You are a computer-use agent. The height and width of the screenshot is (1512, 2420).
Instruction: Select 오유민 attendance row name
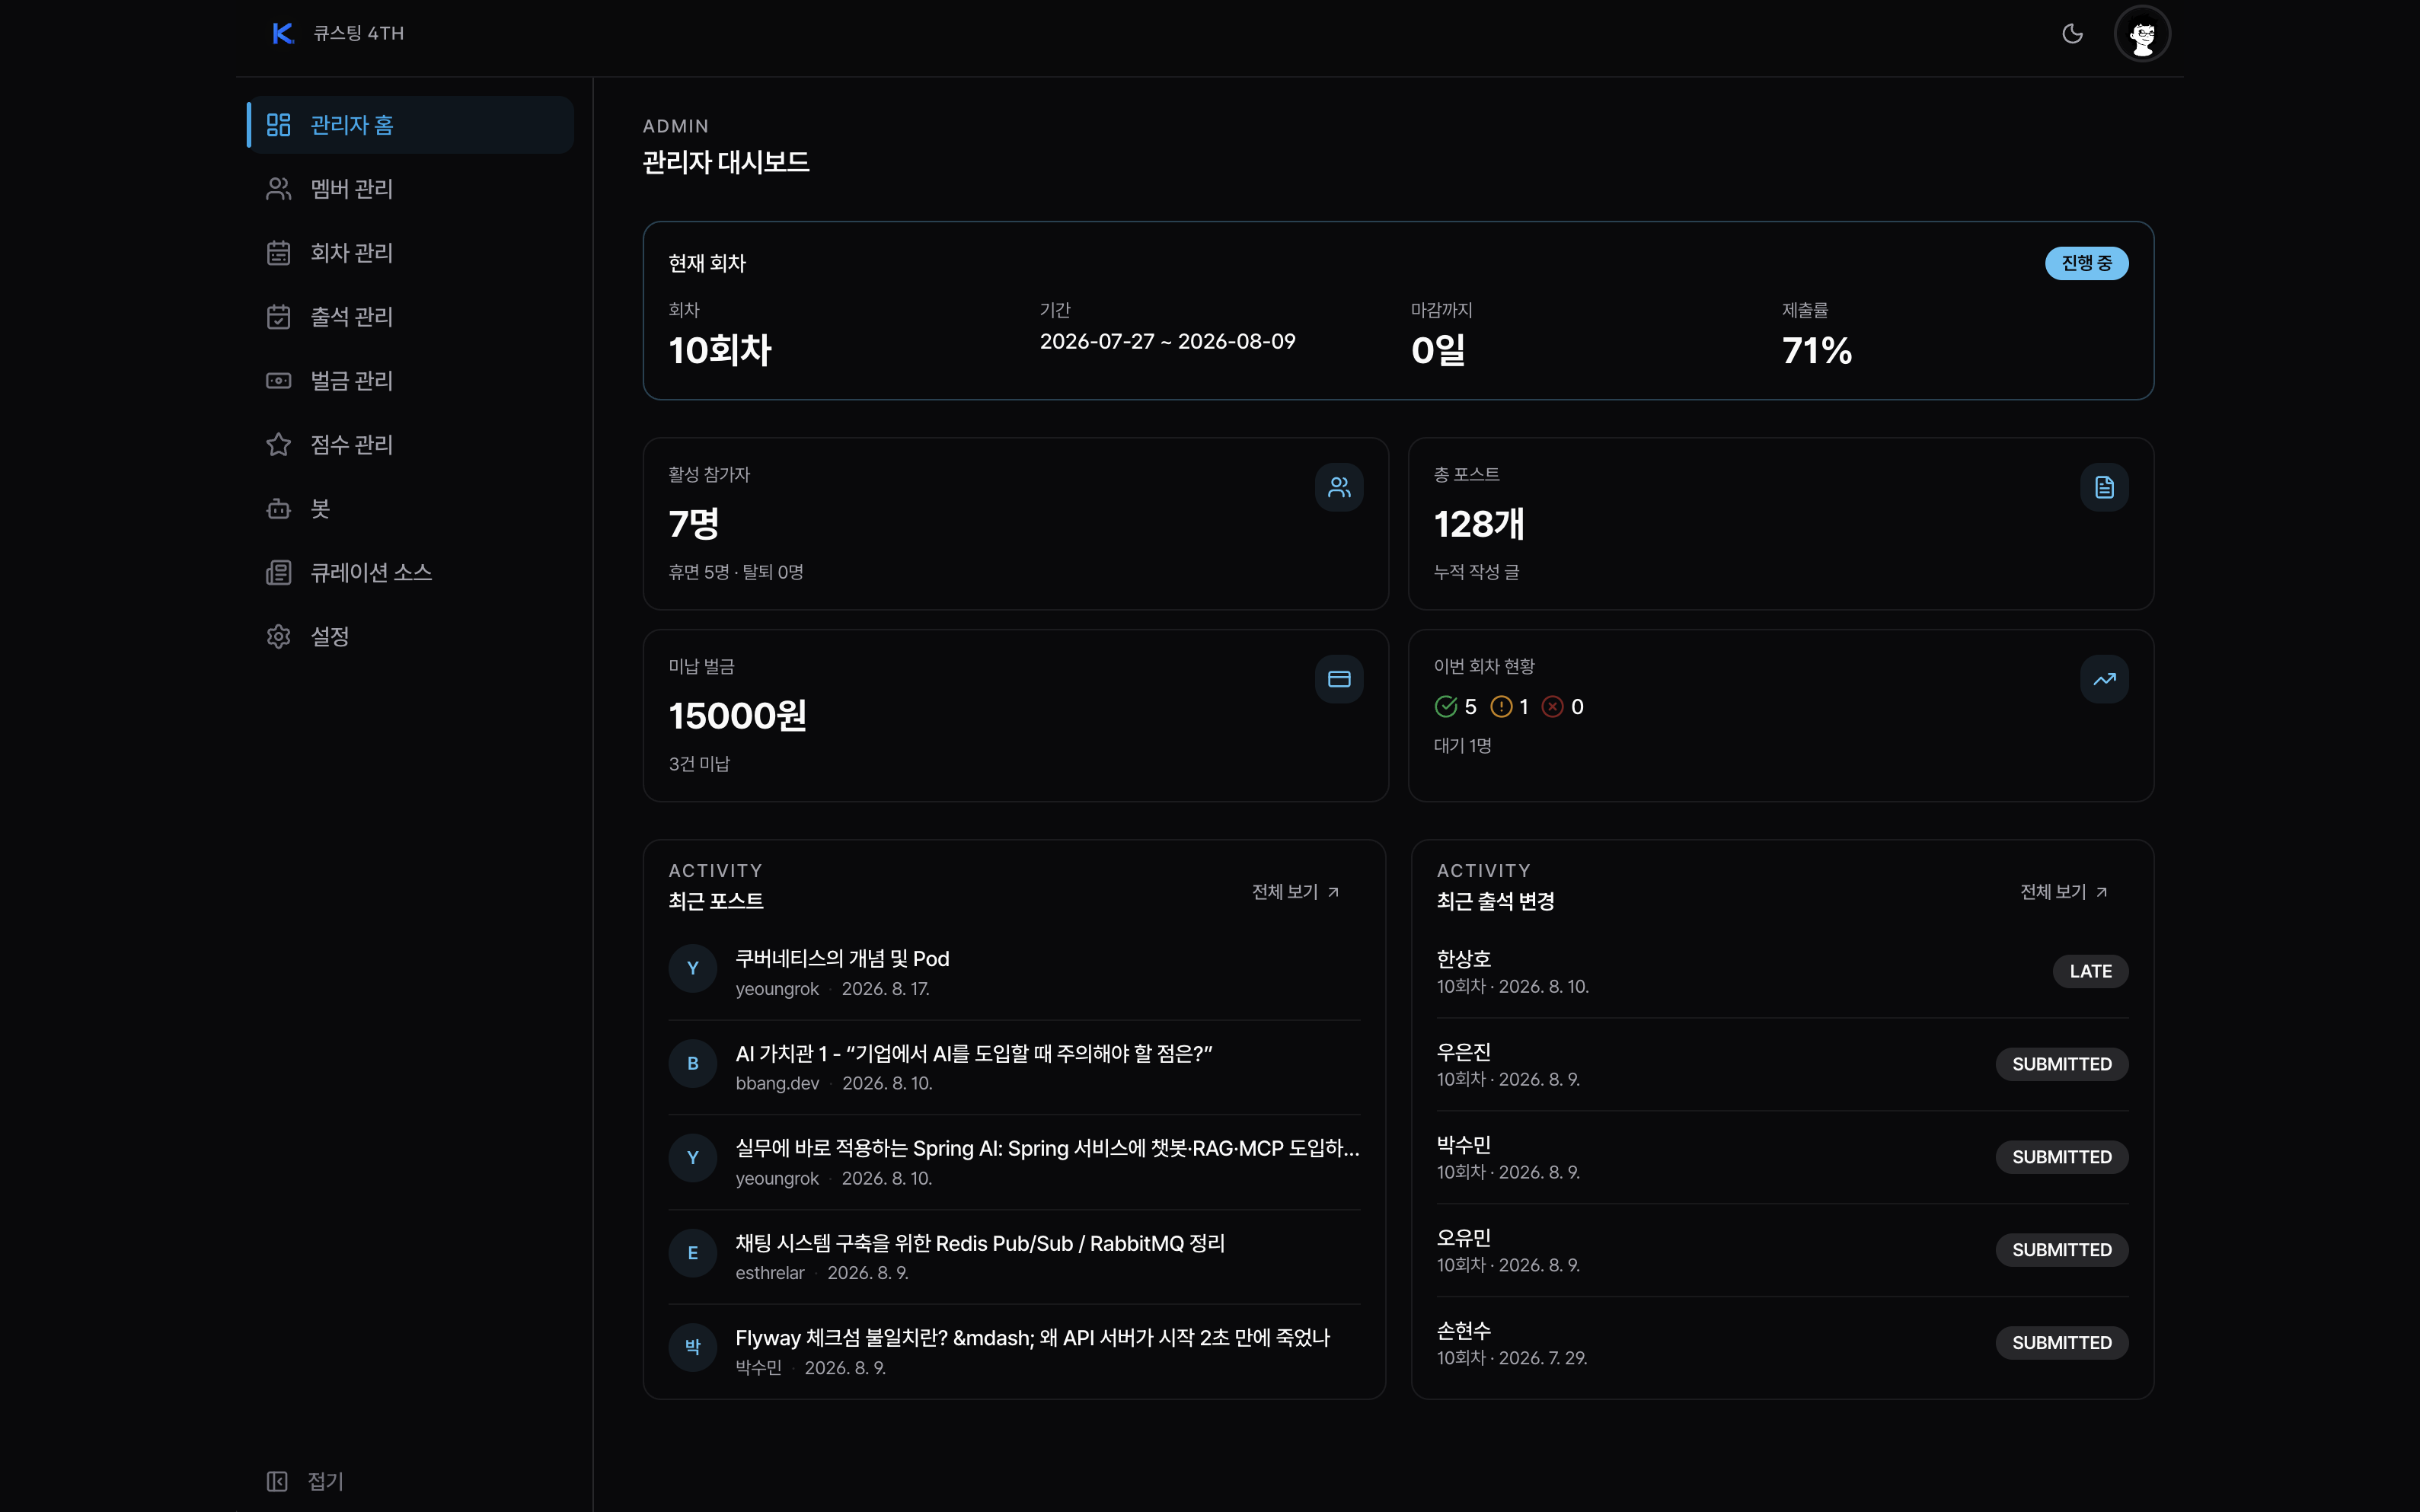pos(1464,1238)
